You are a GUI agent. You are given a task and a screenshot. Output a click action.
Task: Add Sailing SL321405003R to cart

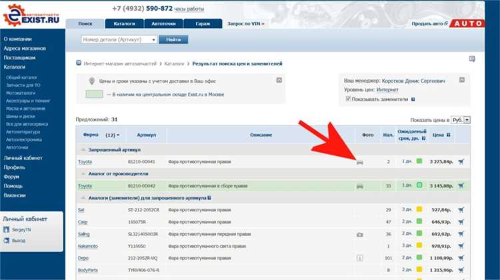pyautogui.click(x=461, y=234)
